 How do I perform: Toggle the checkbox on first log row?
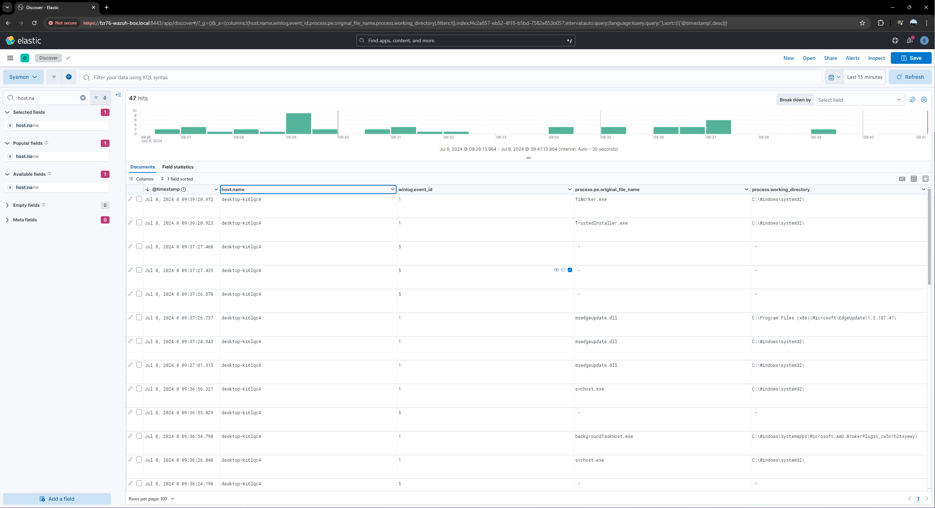coord(138,199)
